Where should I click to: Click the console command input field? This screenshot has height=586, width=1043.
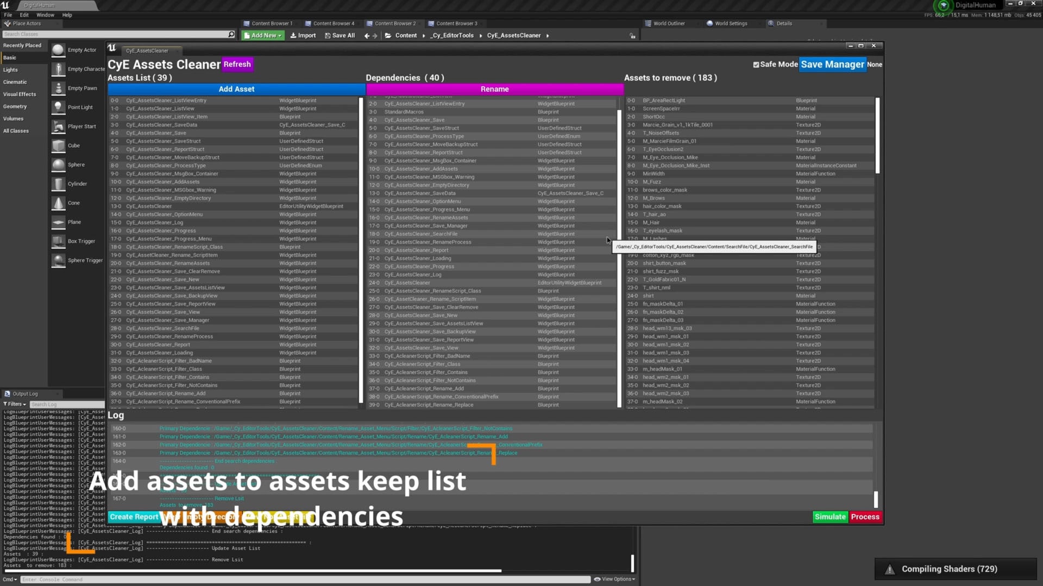pos(217,579)
